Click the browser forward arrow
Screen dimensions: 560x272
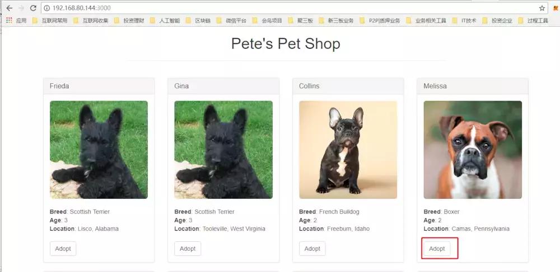point(21,8)
